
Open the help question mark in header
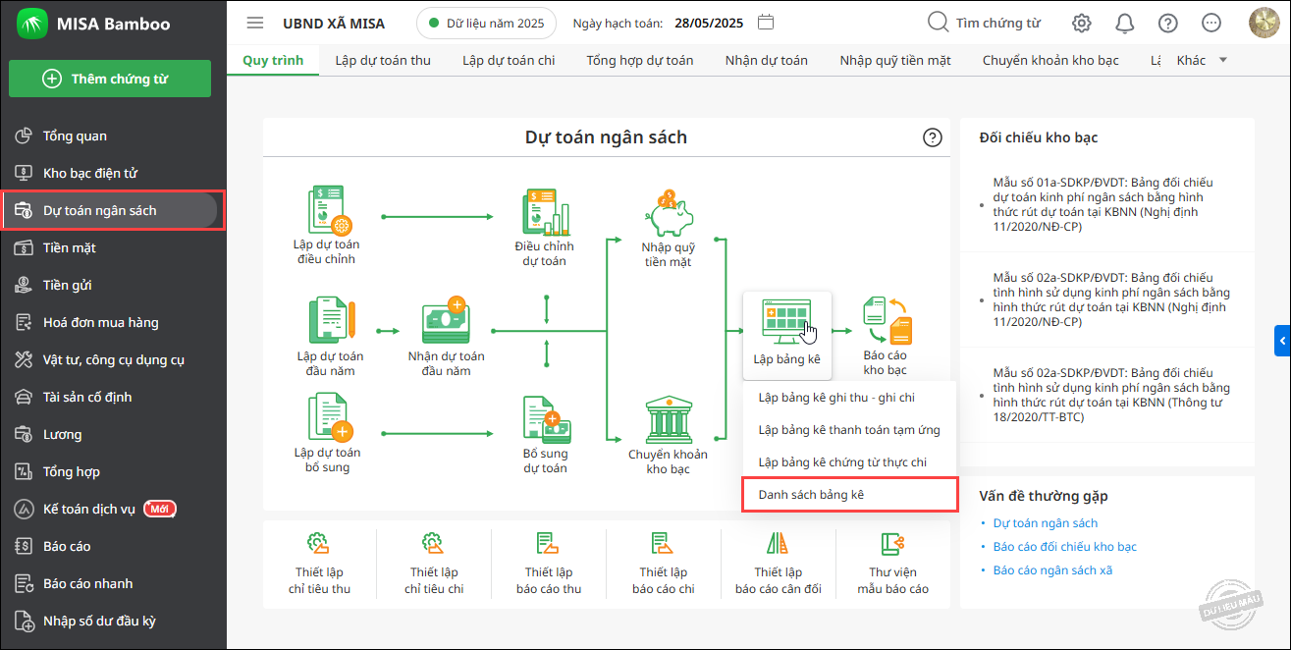pyautogui.click(x=1168, y=23)
